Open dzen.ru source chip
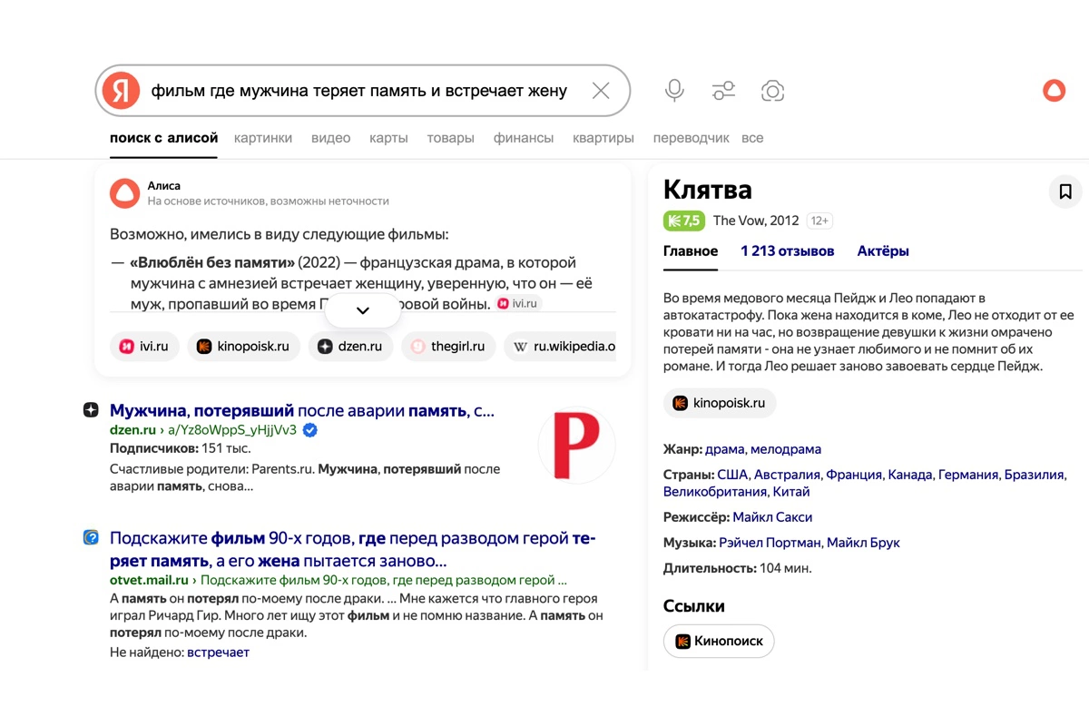1089x726 pixels. click(349, 346)
